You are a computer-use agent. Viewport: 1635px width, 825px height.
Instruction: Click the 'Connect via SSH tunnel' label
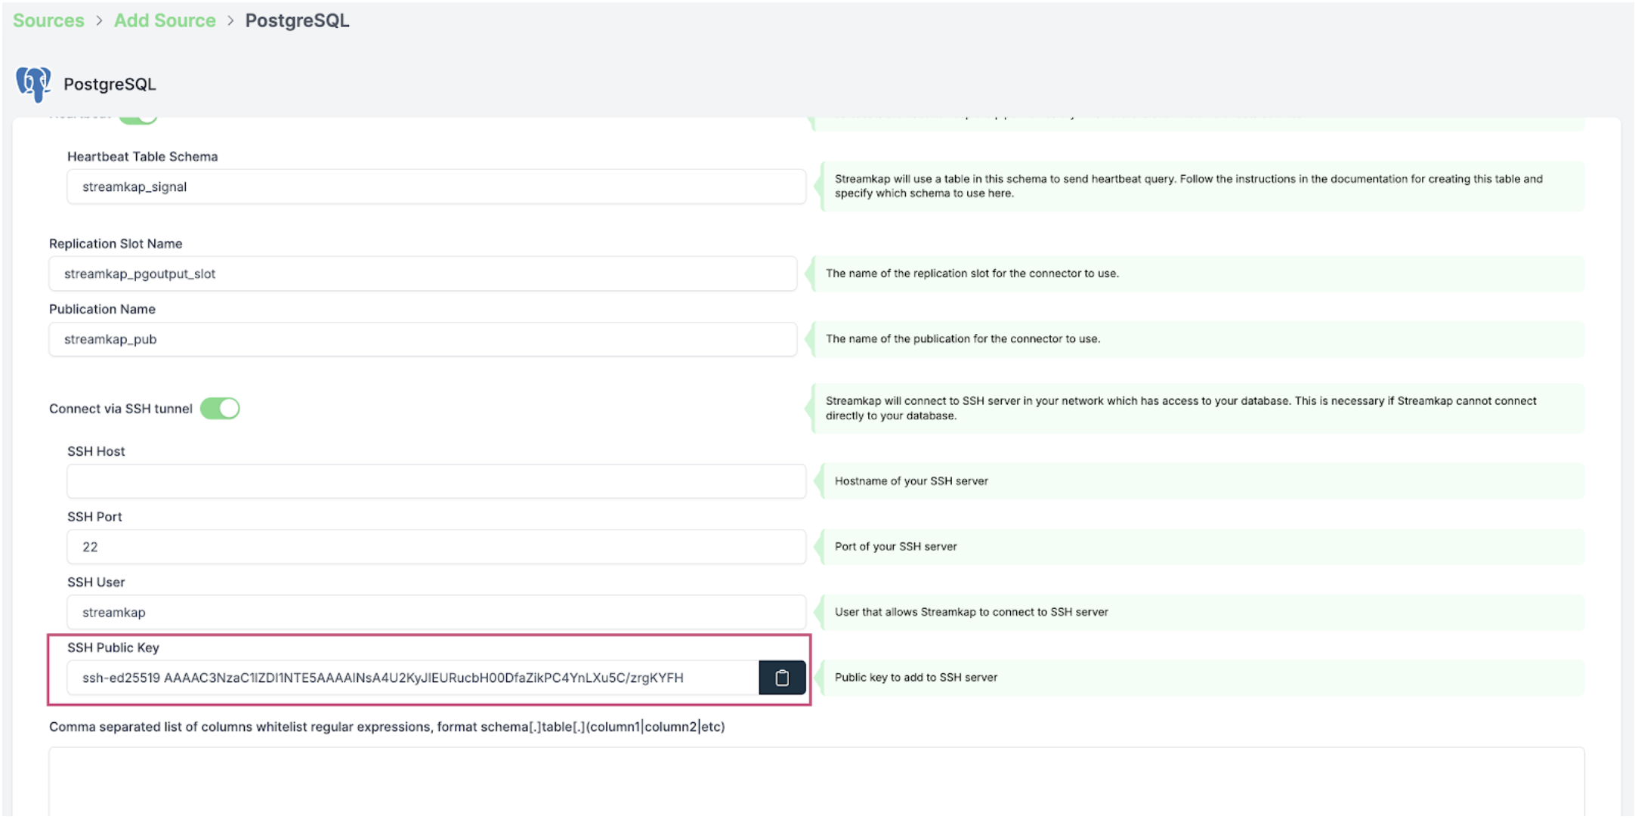pos(121,409)
